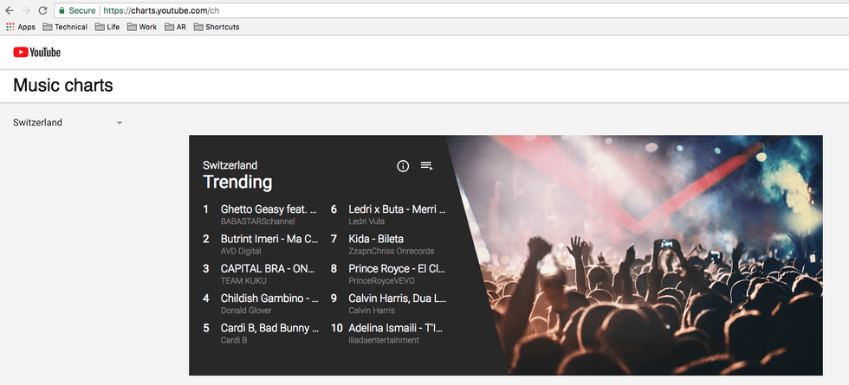Click the secure padlock icon
The height and width of the screenshot is (385, 849).
62,10
